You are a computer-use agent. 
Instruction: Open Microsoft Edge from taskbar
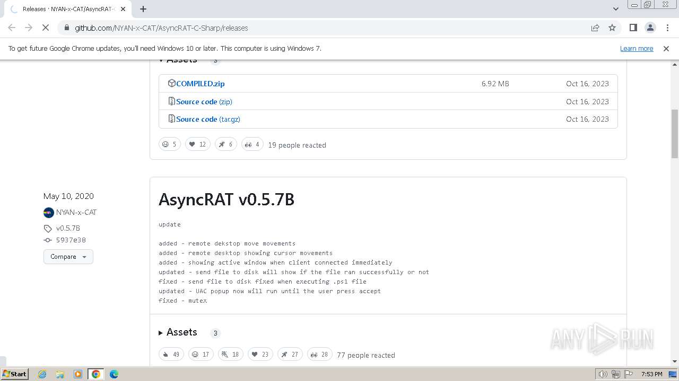coord(114,374)
